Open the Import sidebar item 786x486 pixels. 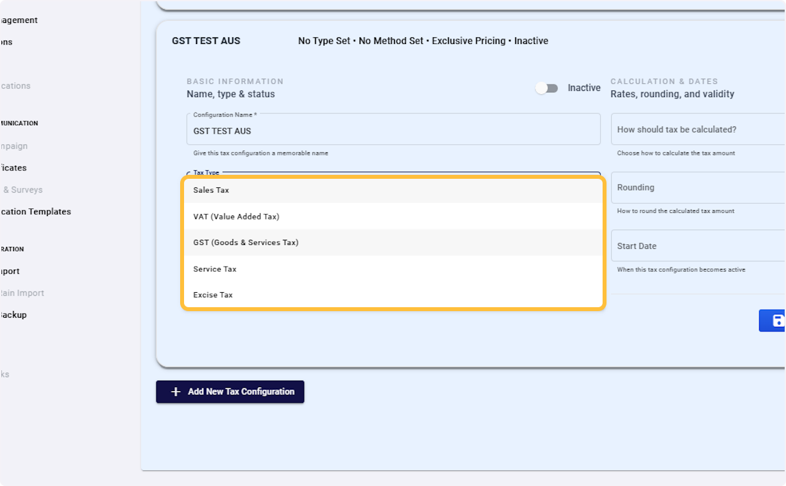click(x=10, y=271)
